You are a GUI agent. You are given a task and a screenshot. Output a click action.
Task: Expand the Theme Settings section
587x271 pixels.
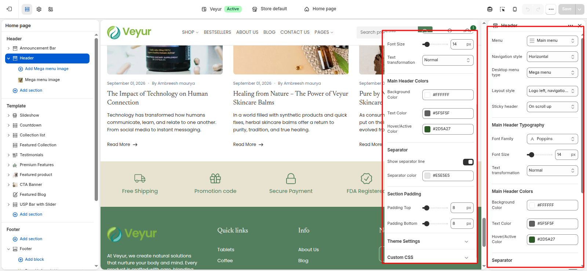coord(428,241)
